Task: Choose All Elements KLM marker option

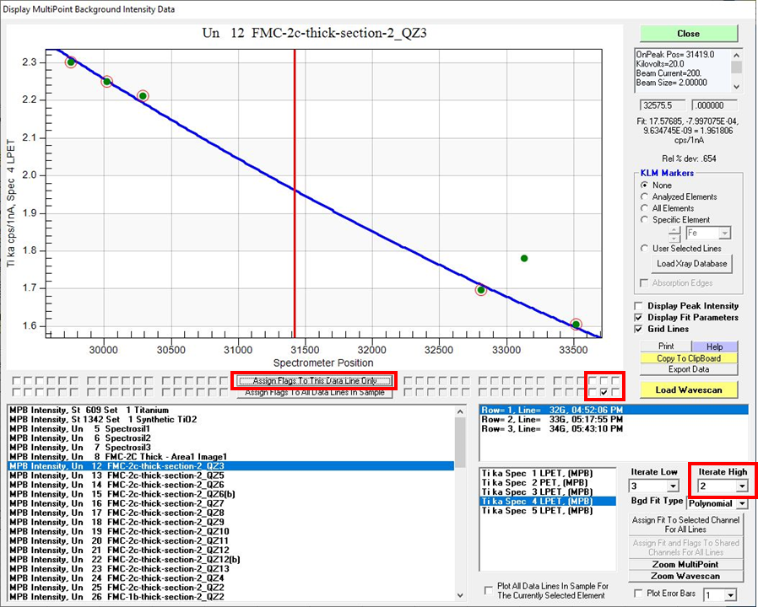Action: click(646, 208)
